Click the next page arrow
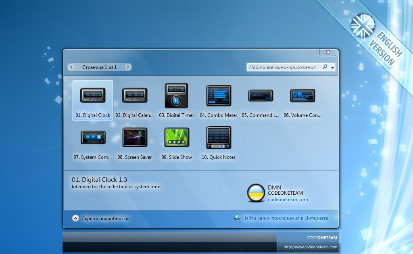413x254 pixels. tap(128, 67)
